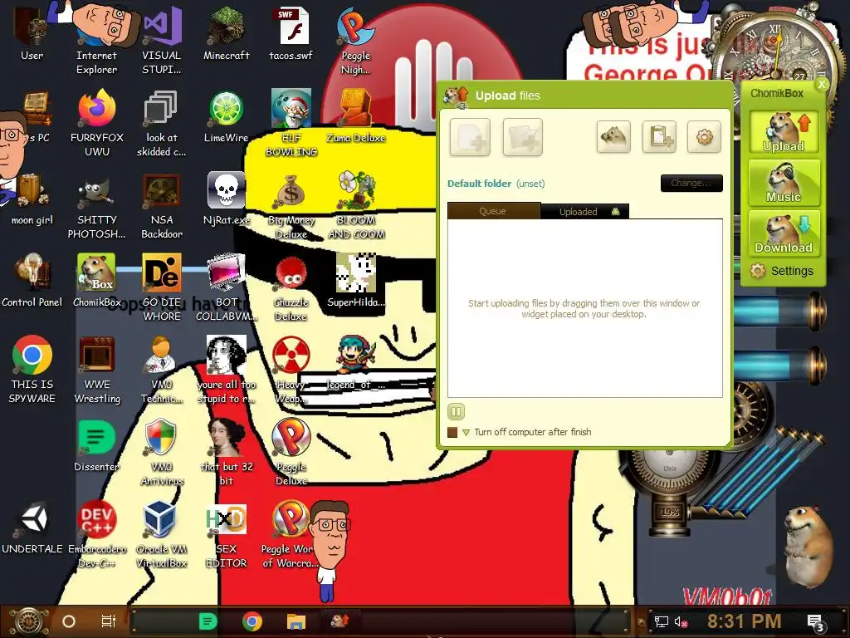Select the NjRat.exe skull icon
Image resolution: width=850 pixels, height=638 pixels.
[x=227, y=198]
